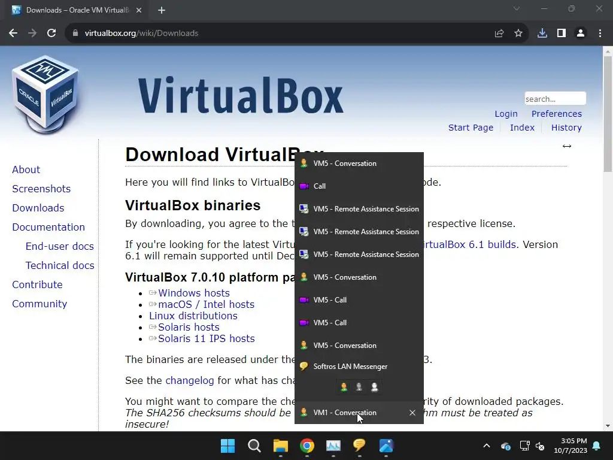The width and height of the screenshot is (613, 460).
Task: Focus the search... field on the VirtualBox page
Action: tap(555, 99)
